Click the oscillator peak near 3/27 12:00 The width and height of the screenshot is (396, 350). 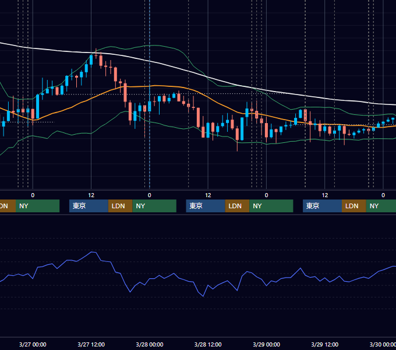tap(92, 252)
